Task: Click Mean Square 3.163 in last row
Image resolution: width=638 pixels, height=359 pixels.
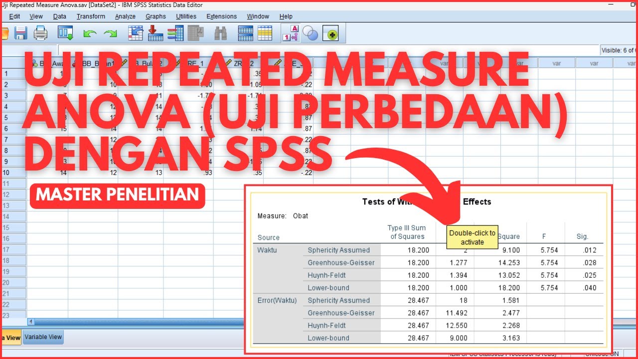Action: [511, 338]
